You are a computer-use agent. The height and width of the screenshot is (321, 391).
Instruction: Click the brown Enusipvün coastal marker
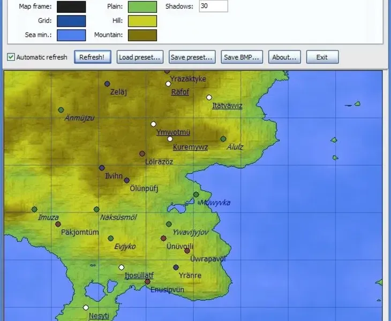148,281
